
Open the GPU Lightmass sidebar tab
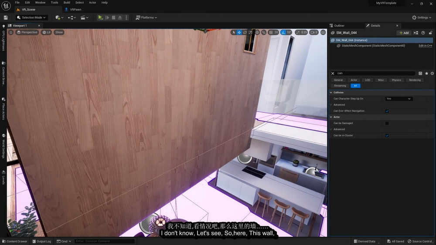pyautogui.click(x=3, y=39)
